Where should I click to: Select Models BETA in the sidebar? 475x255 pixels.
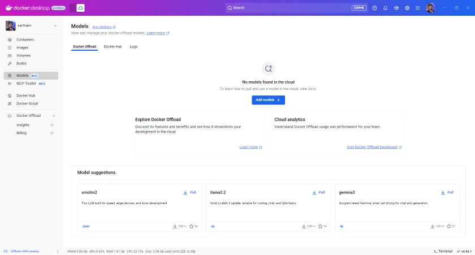coord(31,76)
